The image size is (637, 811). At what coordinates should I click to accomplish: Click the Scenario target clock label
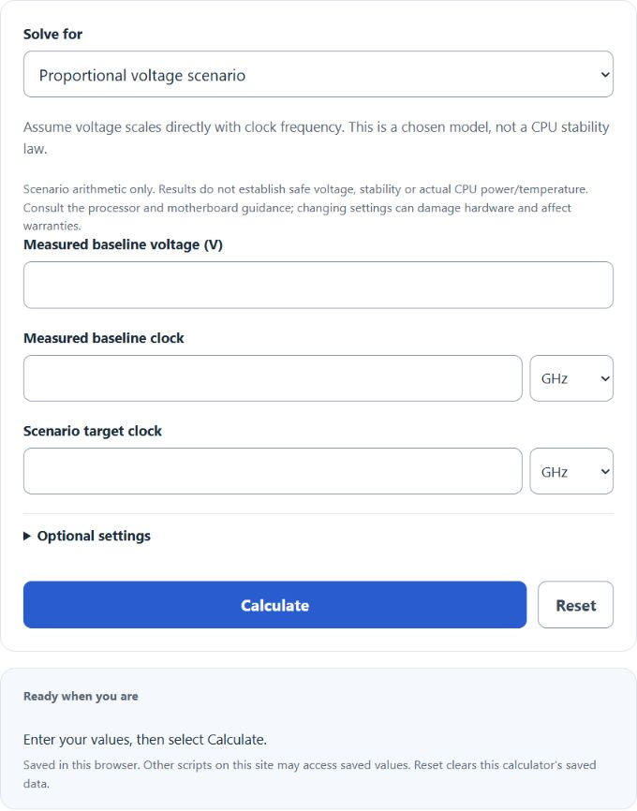tap(93, 432)
